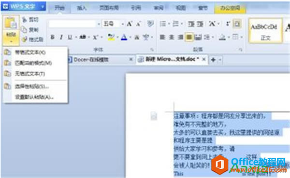Open the paragraph group dialog launcher
290x178 pixels.
point(240,50)
